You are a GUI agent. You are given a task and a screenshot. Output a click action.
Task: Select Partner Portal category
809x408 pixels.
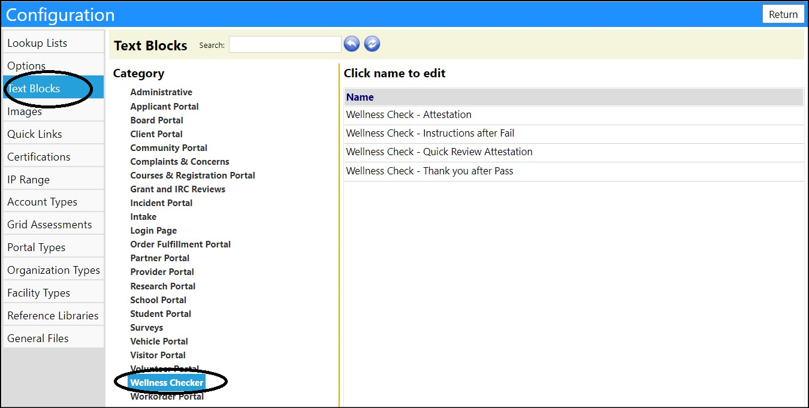pyautogui.click(x=159, y=258)
